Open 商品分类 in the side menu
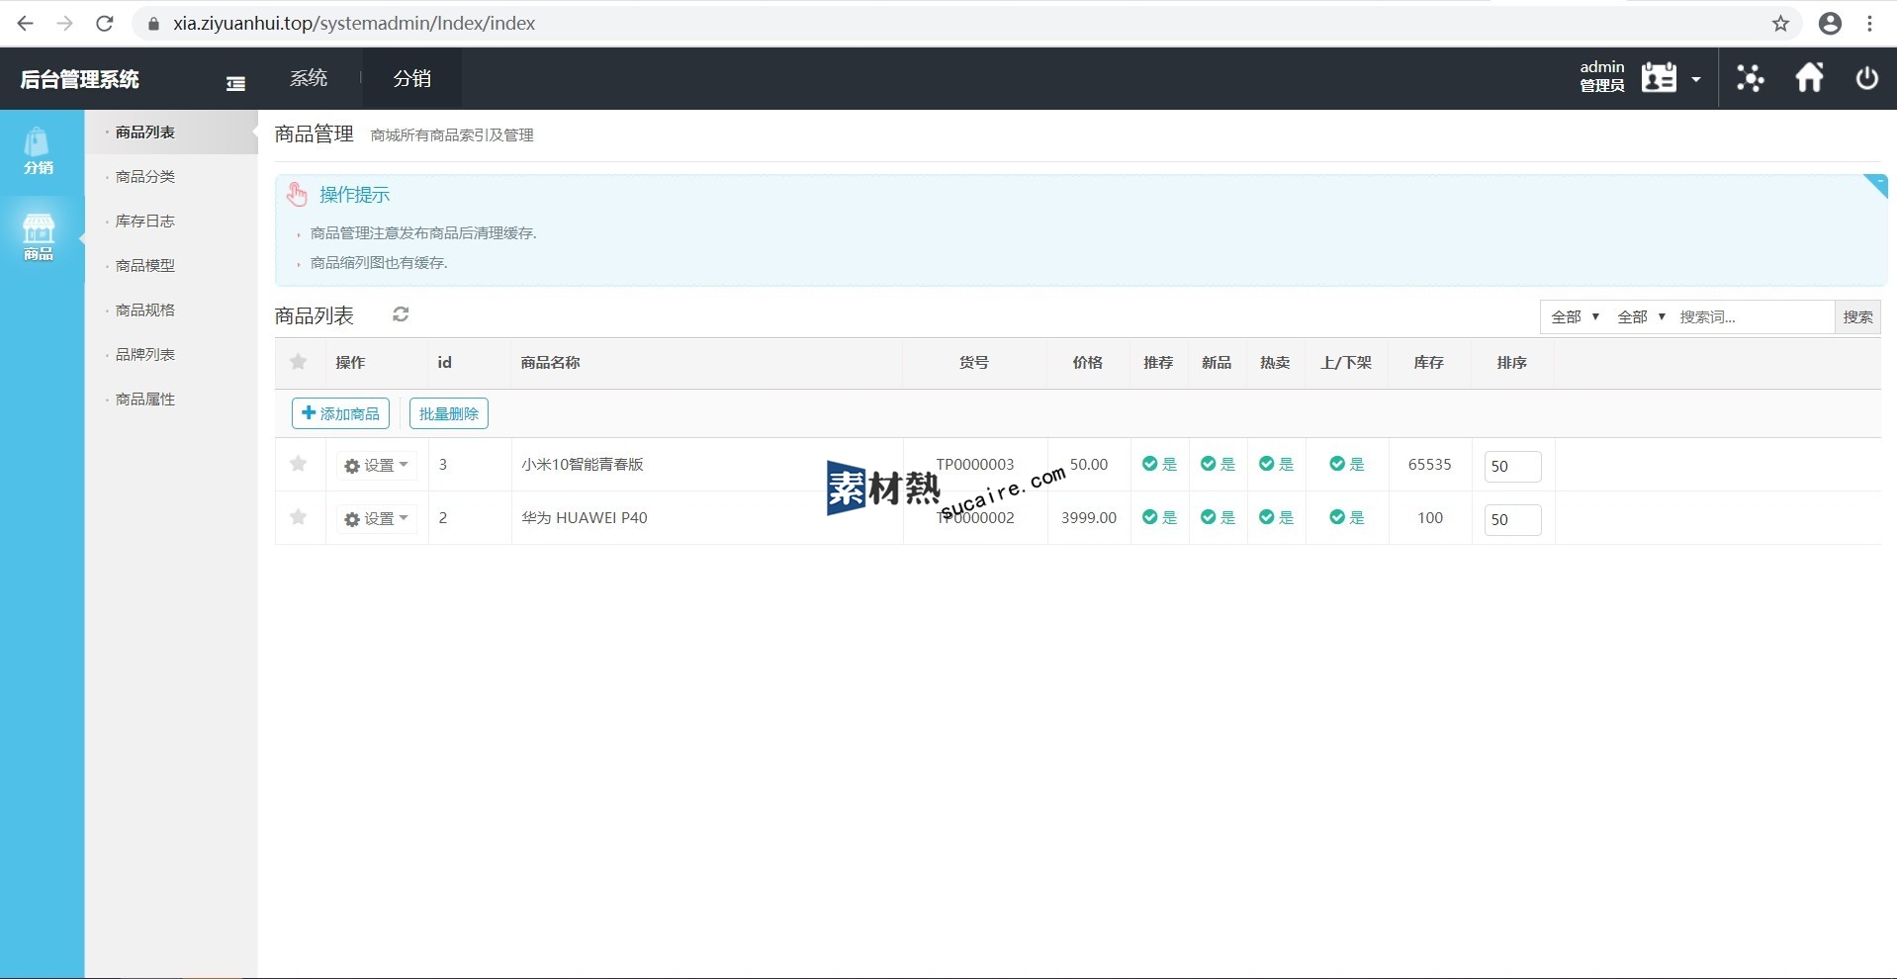Screen dimensions: 1897x979 pos(145,177)
